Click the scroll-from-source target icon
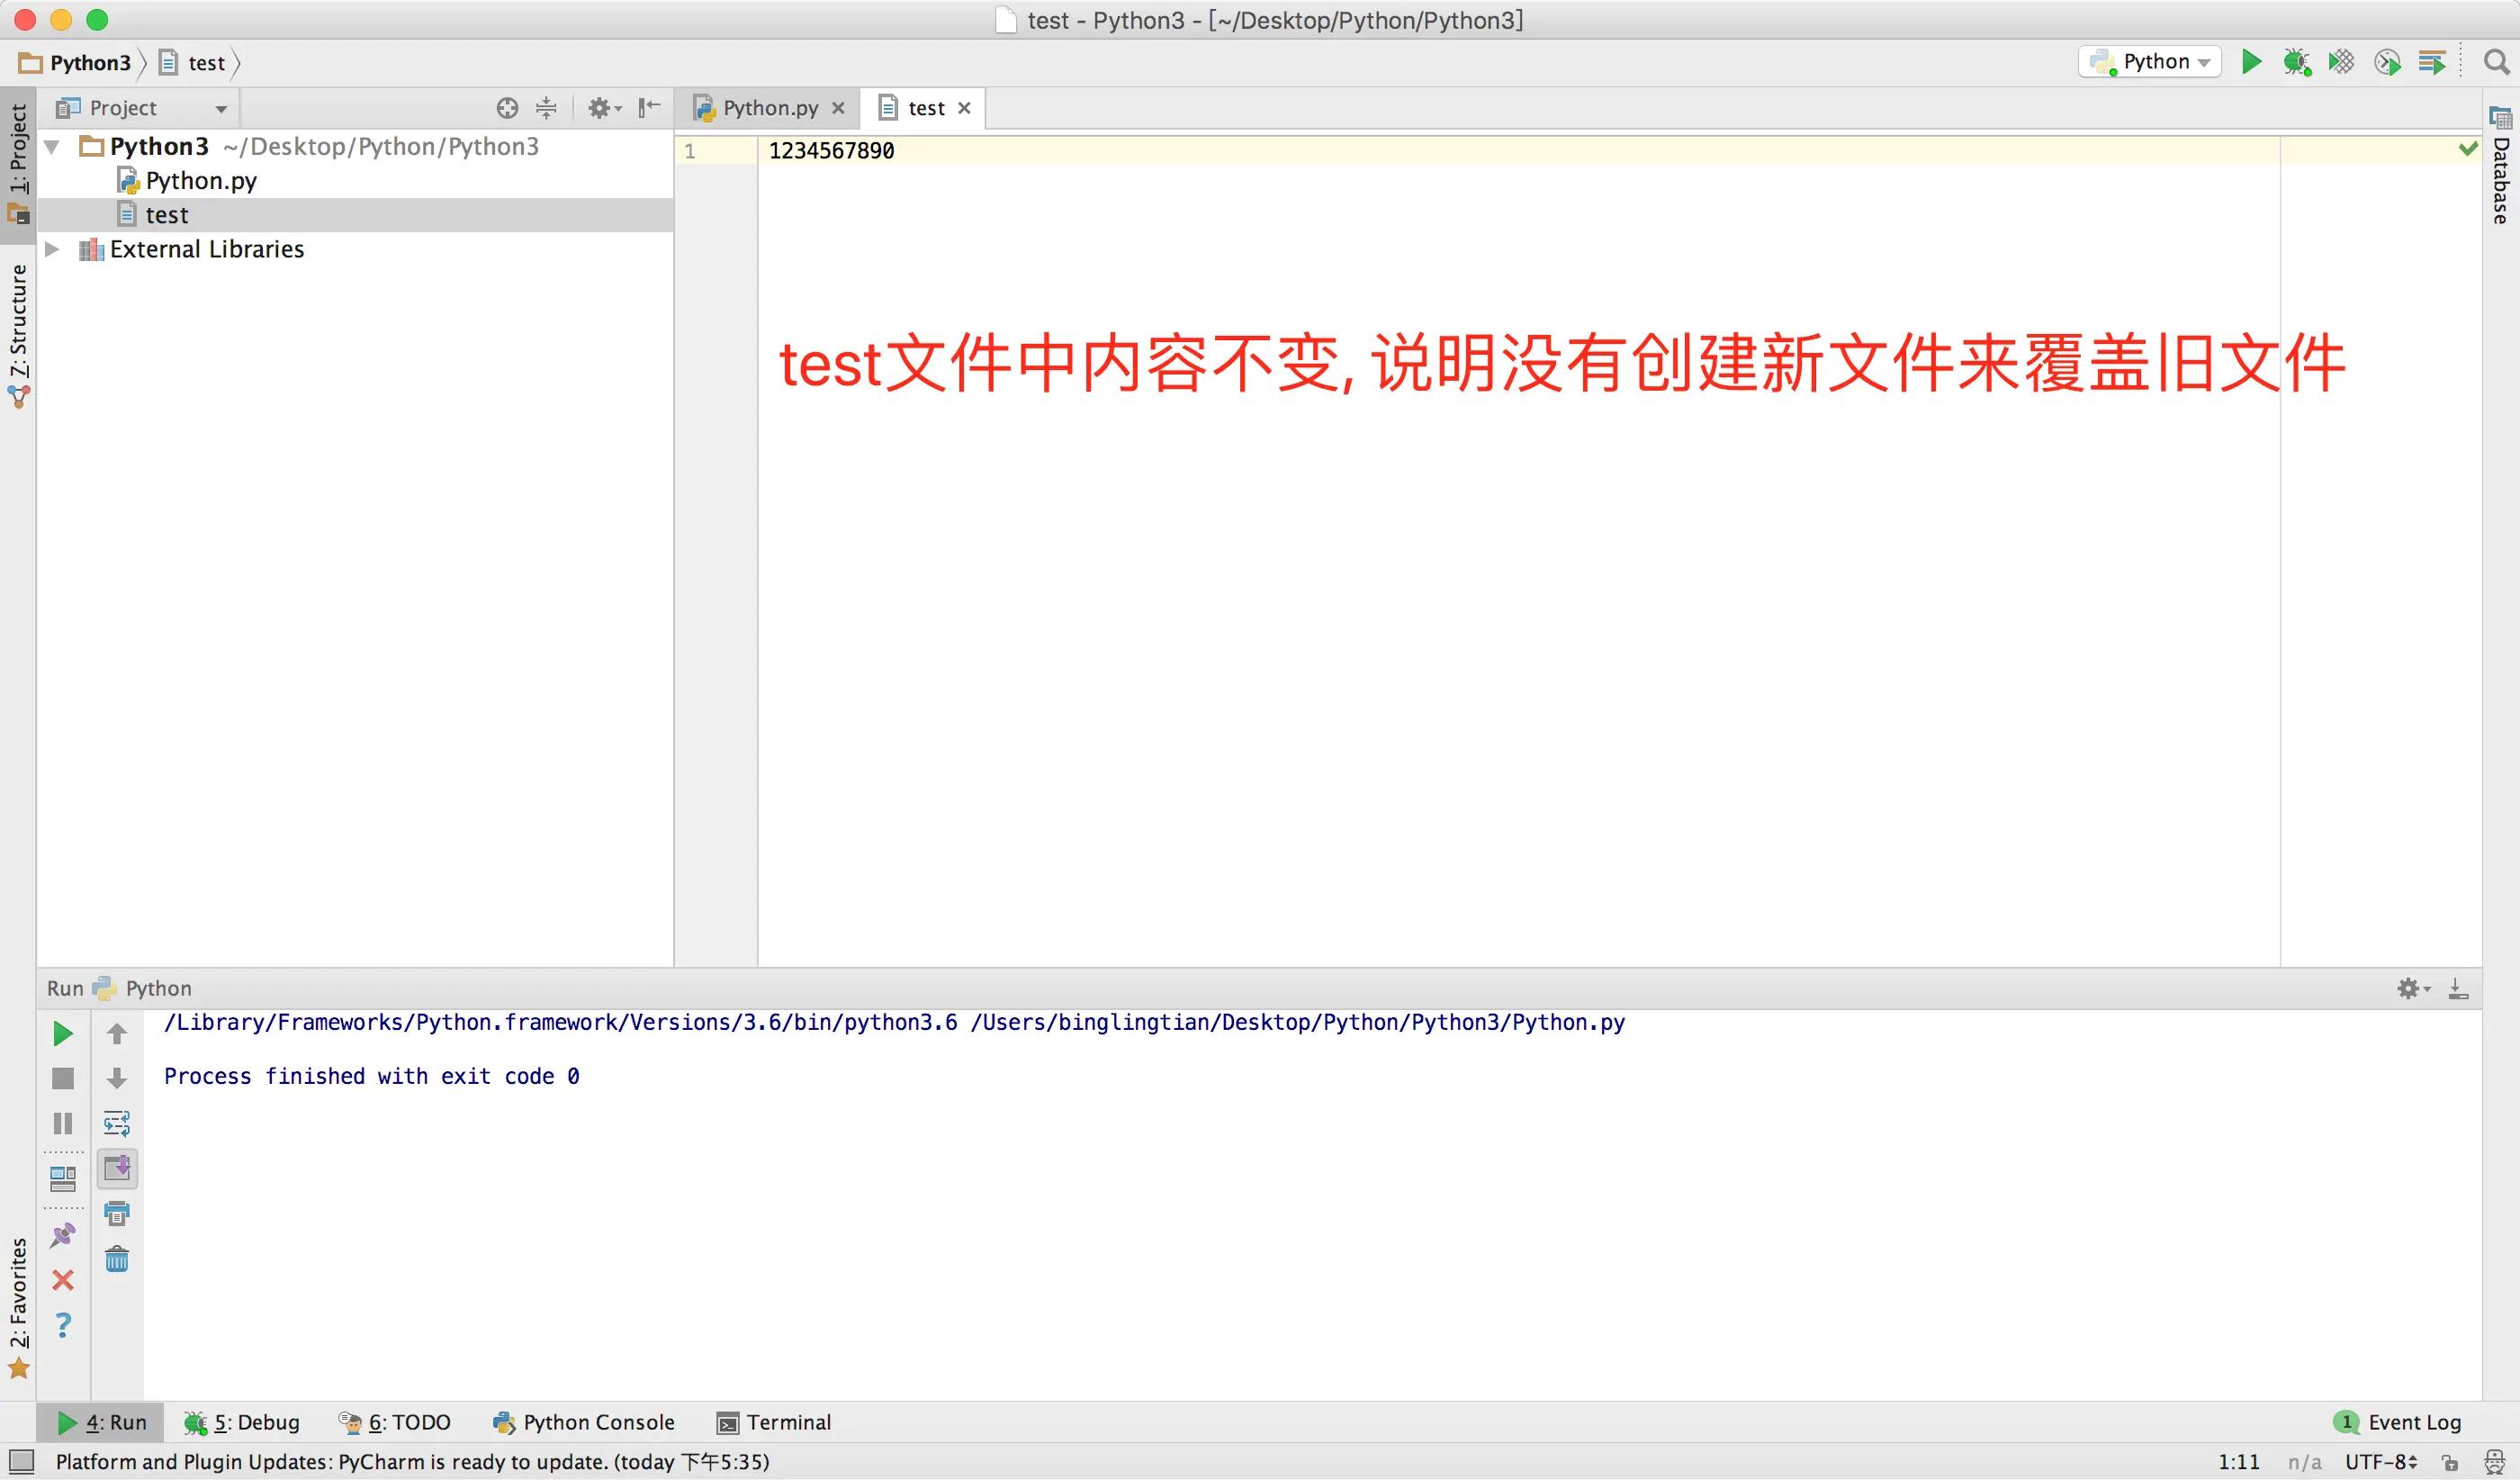 click(x=507, y=108)
